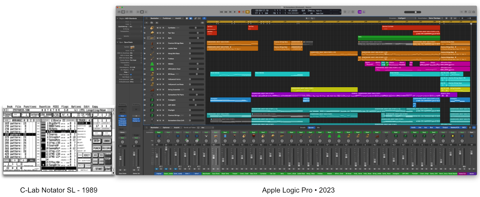The width and height of the screenshot is (480, 197).
Task: Toggle the Mixer icon in control bar
Action: pyautogui.click(x=142, y=12)
